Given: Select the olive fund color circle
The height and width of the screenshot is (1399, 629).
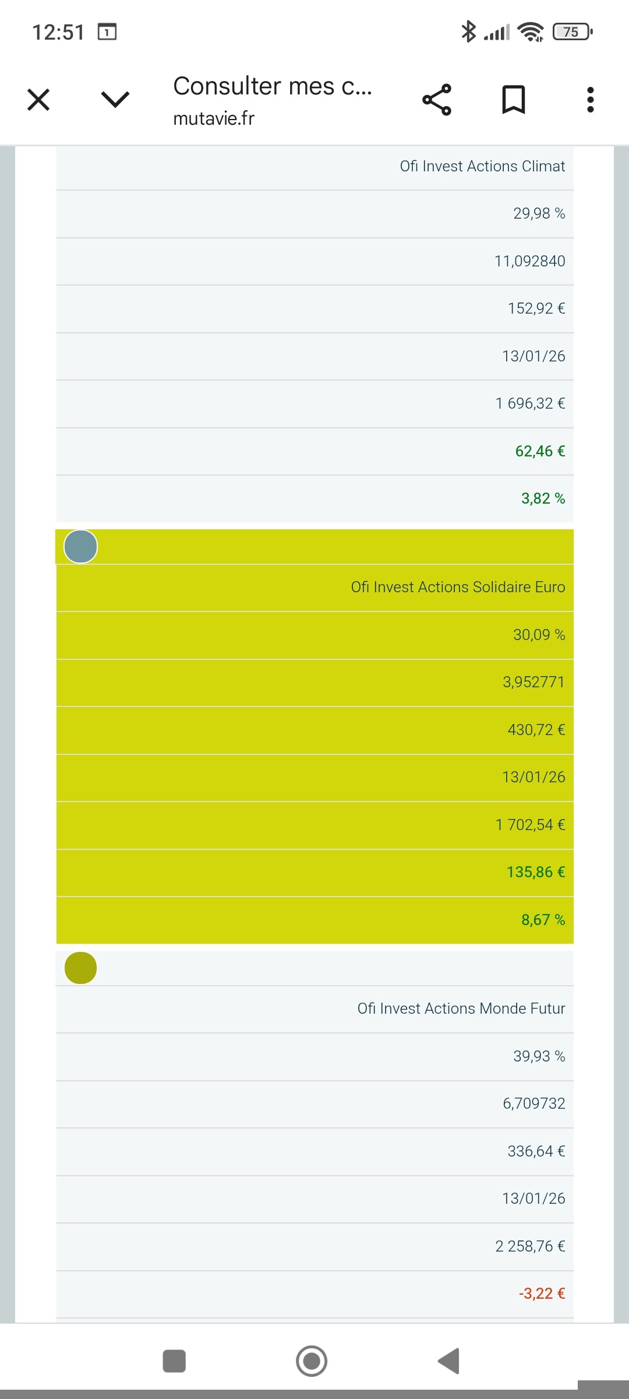Looking at the screenshot, I should pyautogui.click(x=80, y=968).
